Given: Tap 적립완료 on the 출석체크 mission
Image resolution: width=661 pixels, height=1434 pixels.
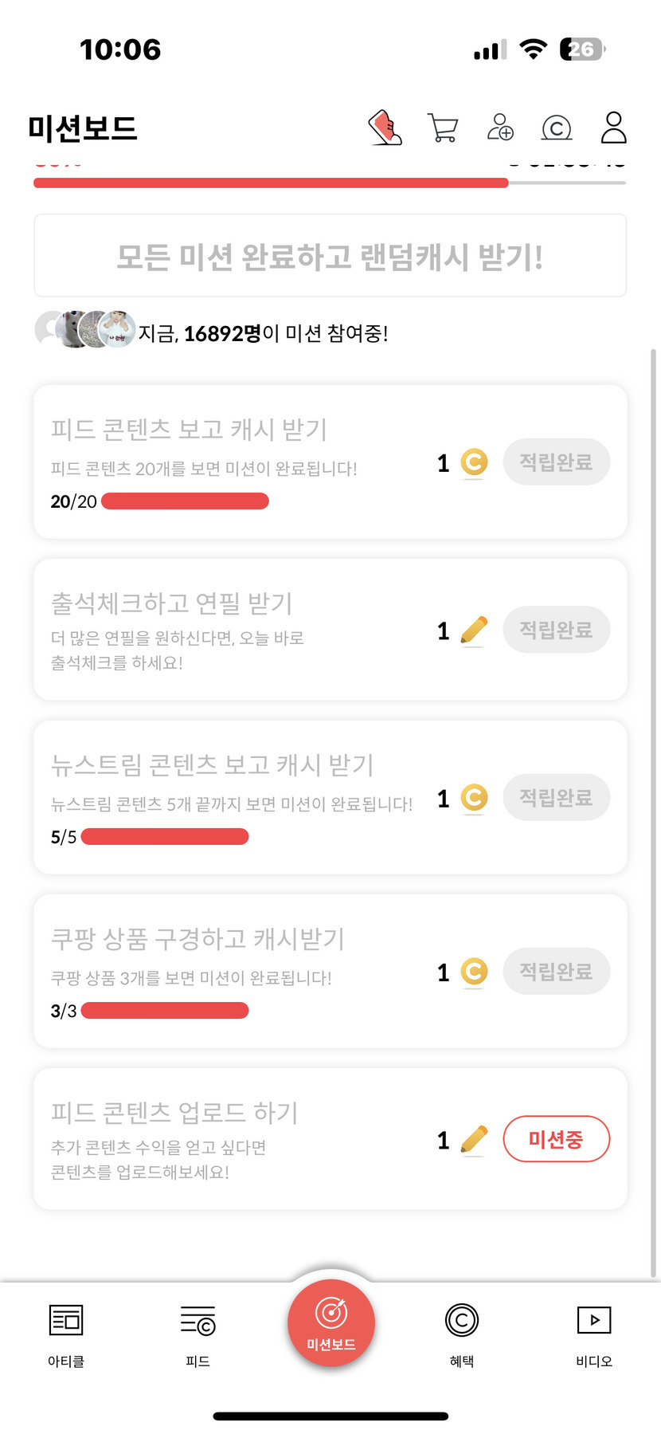Looking at the screenshot, I should tap(556, 631).
